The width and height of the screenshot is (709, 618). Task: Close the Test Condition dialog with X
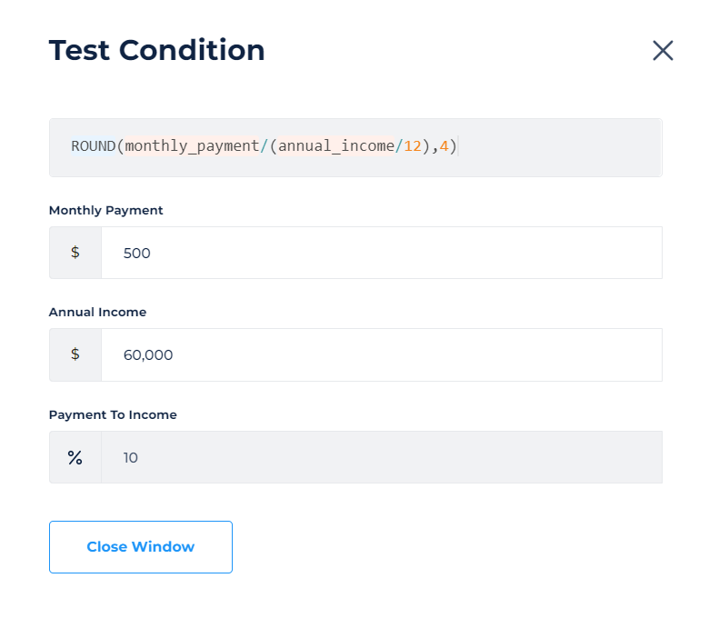tap(663, 51)
